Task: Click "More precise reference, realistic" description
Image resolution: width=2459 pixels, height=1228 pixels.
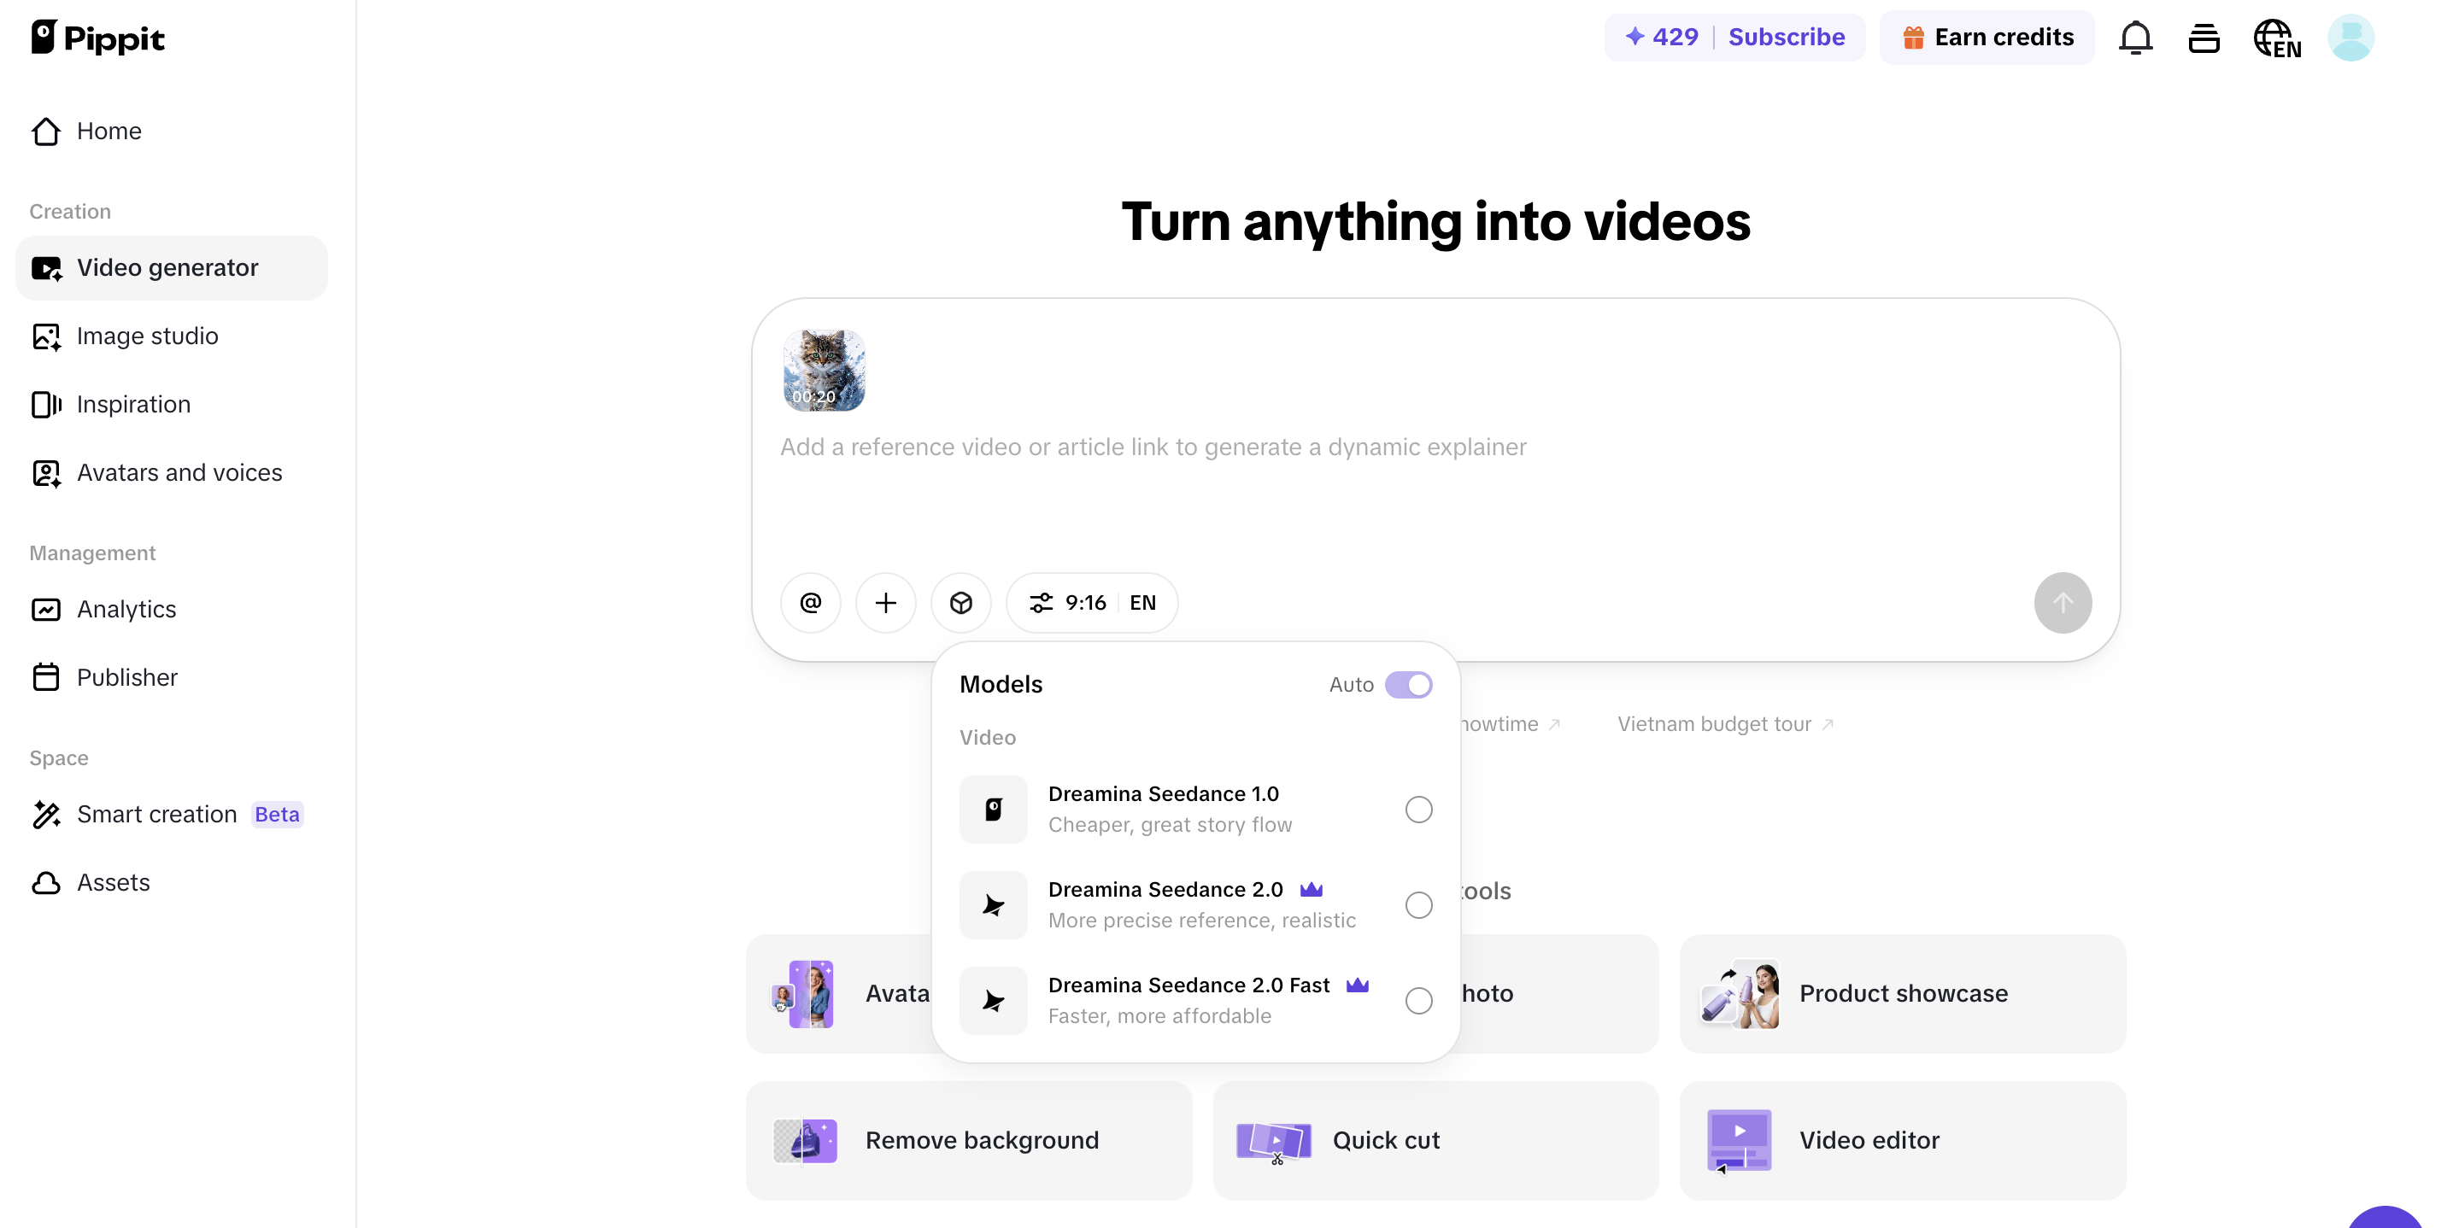Action: [x=1200, y=921]
